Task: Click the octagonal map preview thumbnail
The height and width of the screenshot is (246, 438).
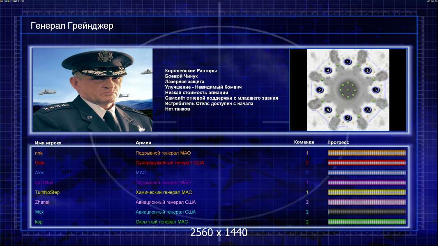Action: 348,90
